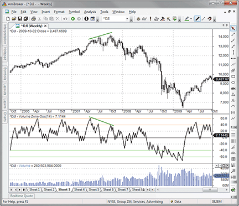Click the Undo arrow icon
This screenshot has height=206, width=239.
(x=65, y=19)
